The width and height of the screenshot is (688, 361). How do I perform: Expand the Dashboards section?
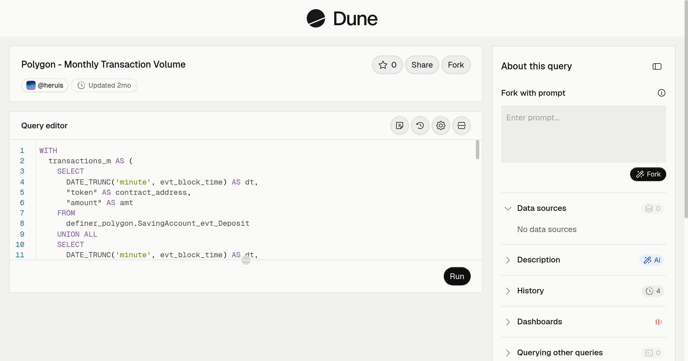pos(508,322)
